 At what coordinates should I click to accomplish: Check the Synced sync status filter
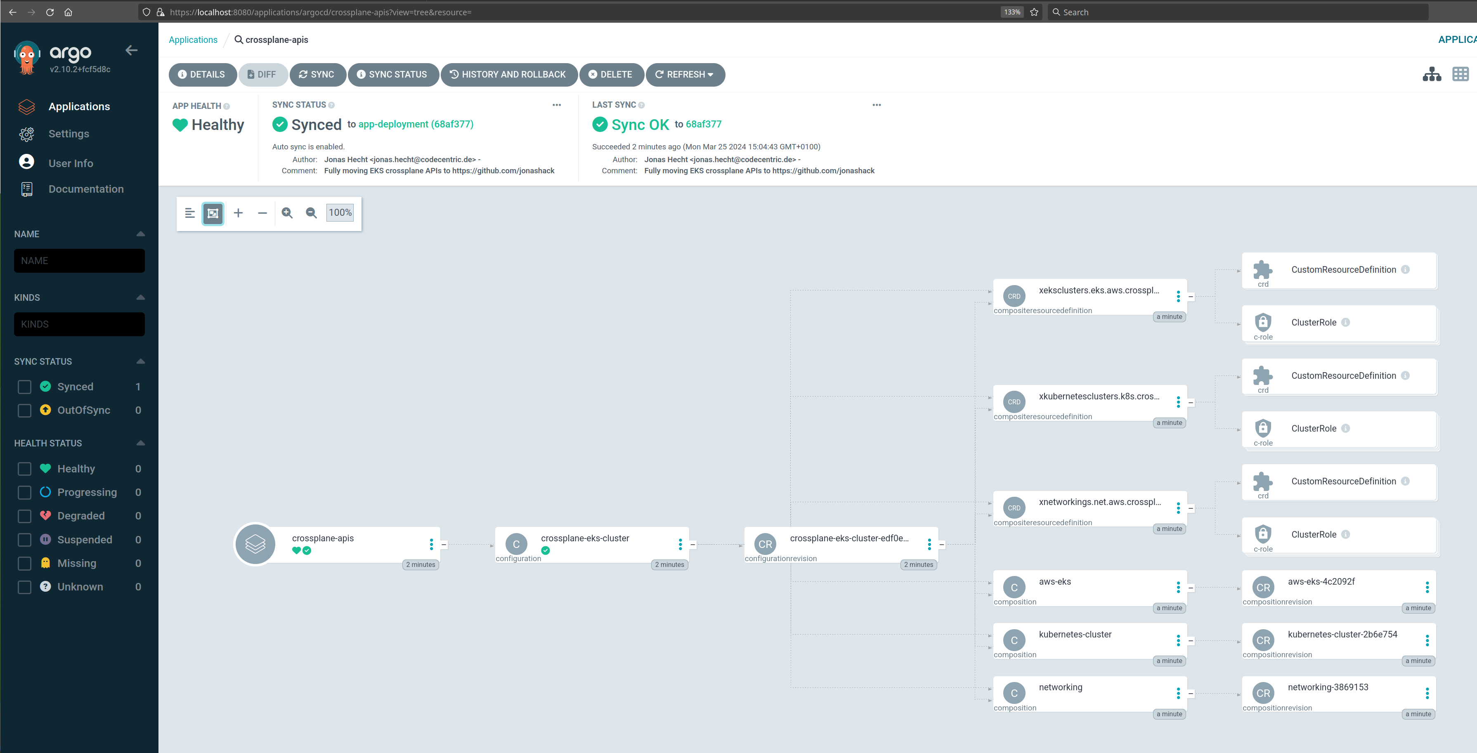tap(25, 387)
